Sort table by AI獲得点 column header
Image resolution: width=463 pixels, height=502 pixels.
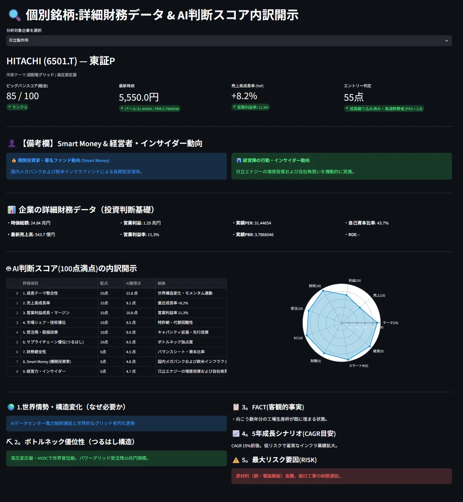(139, 283)
